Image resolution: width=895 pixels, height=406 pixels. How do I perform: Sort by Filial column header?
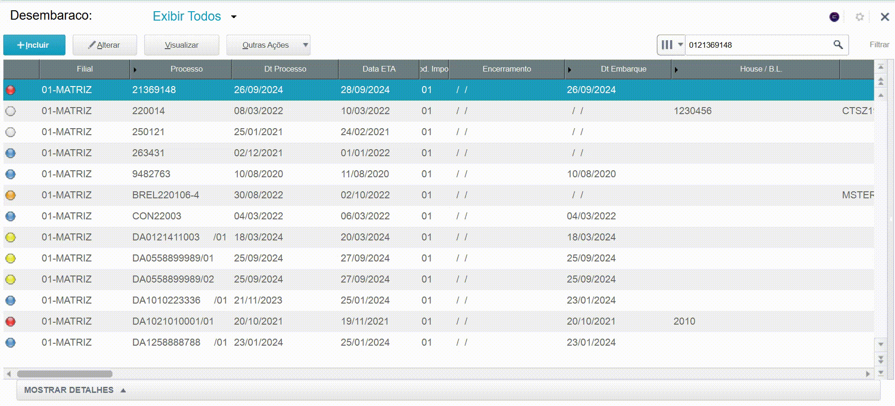pyautogui.click(x=85, y=69)
